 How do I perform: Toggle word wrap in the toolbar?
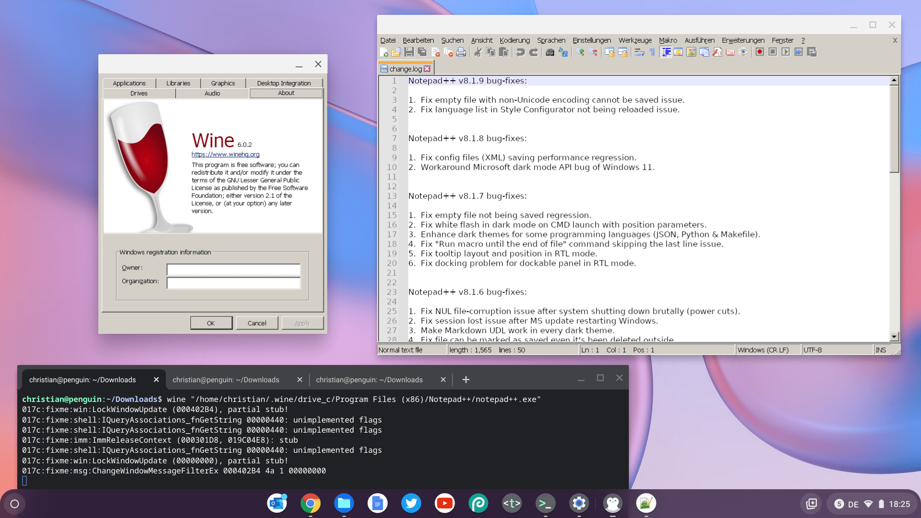[x=639, y=52]
